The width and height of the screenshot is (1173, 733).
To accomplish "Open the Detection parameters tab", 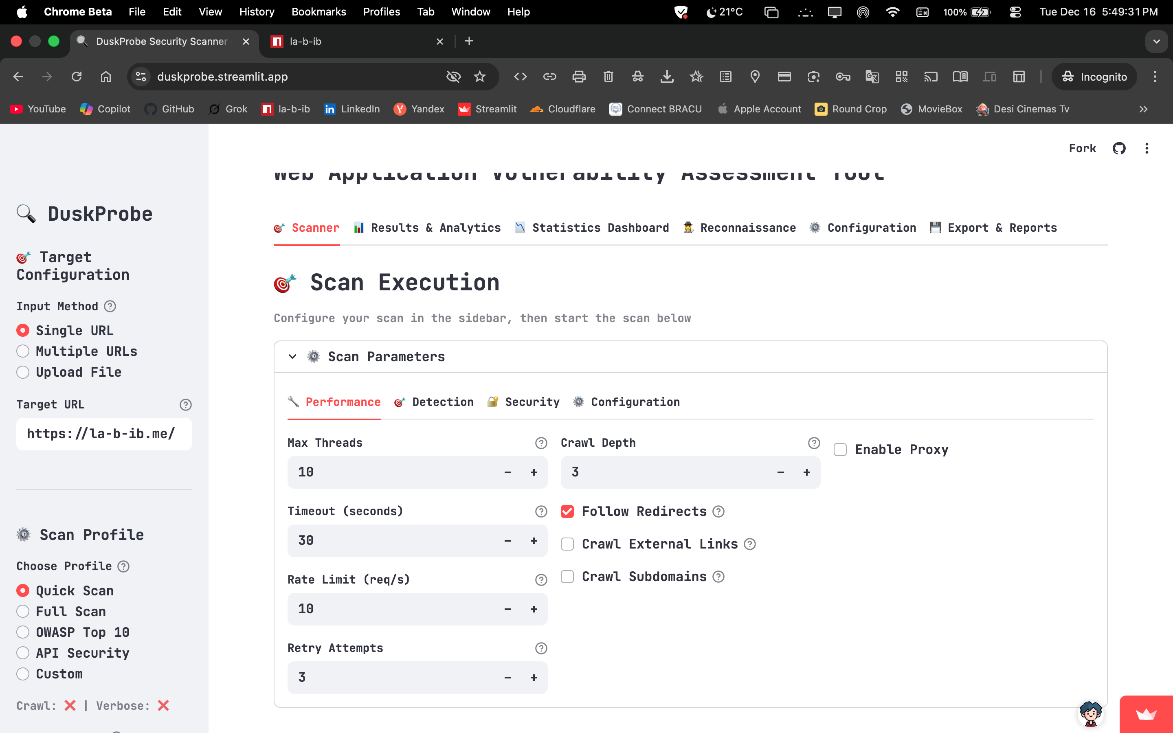I will [434, 402].
